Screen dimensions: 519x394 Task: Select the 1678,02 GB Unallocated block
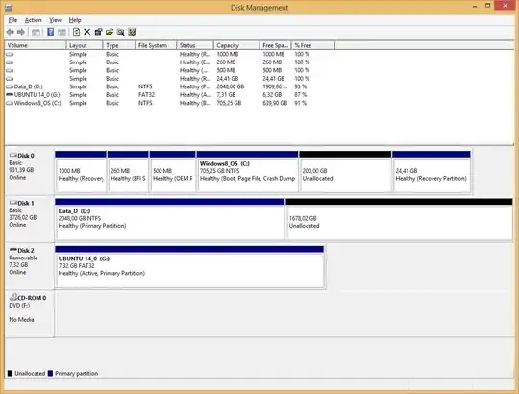pos(399,219)
